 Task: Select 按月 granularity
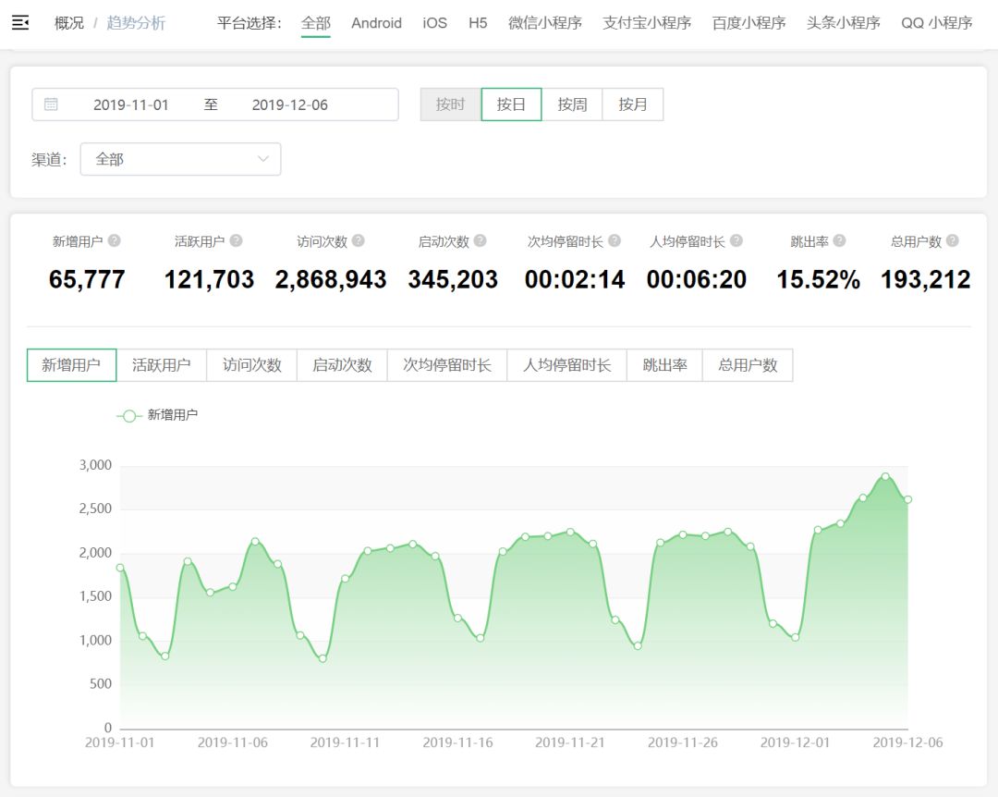coord(633,104)
